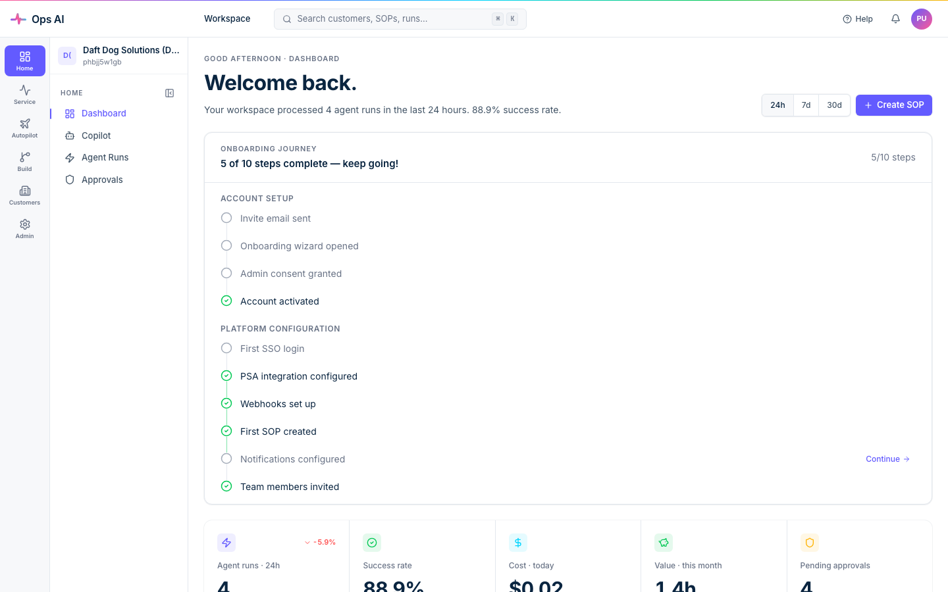Image resolution: width=948 pixels, height=592 pixels.
Task: Open Approvals page
Action: [118, 180]
